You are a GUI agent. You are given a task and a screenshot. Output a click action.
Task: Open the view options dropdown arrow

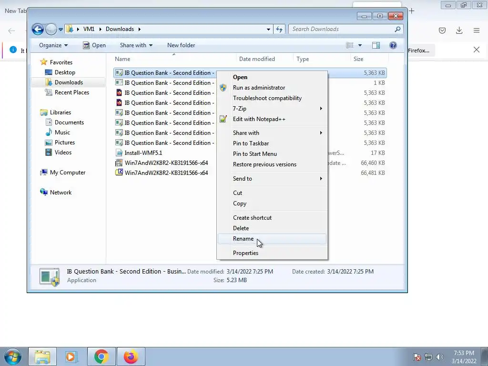click(360, 45)
